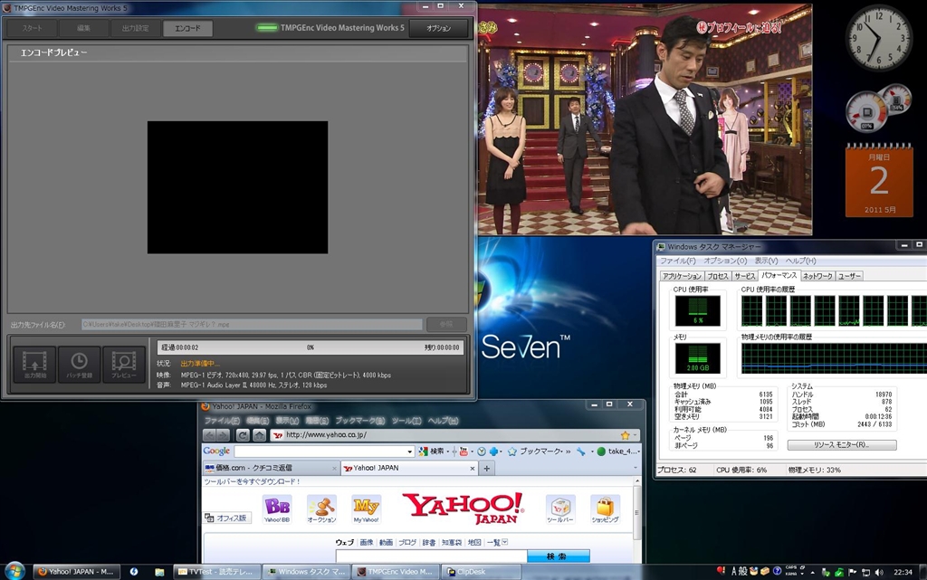The width and height of the screenshot is (927, 580).
Task: Expand the 一覧 list dropdown on Yahoo
Action: pyautogui.click(x=504, y=542)
